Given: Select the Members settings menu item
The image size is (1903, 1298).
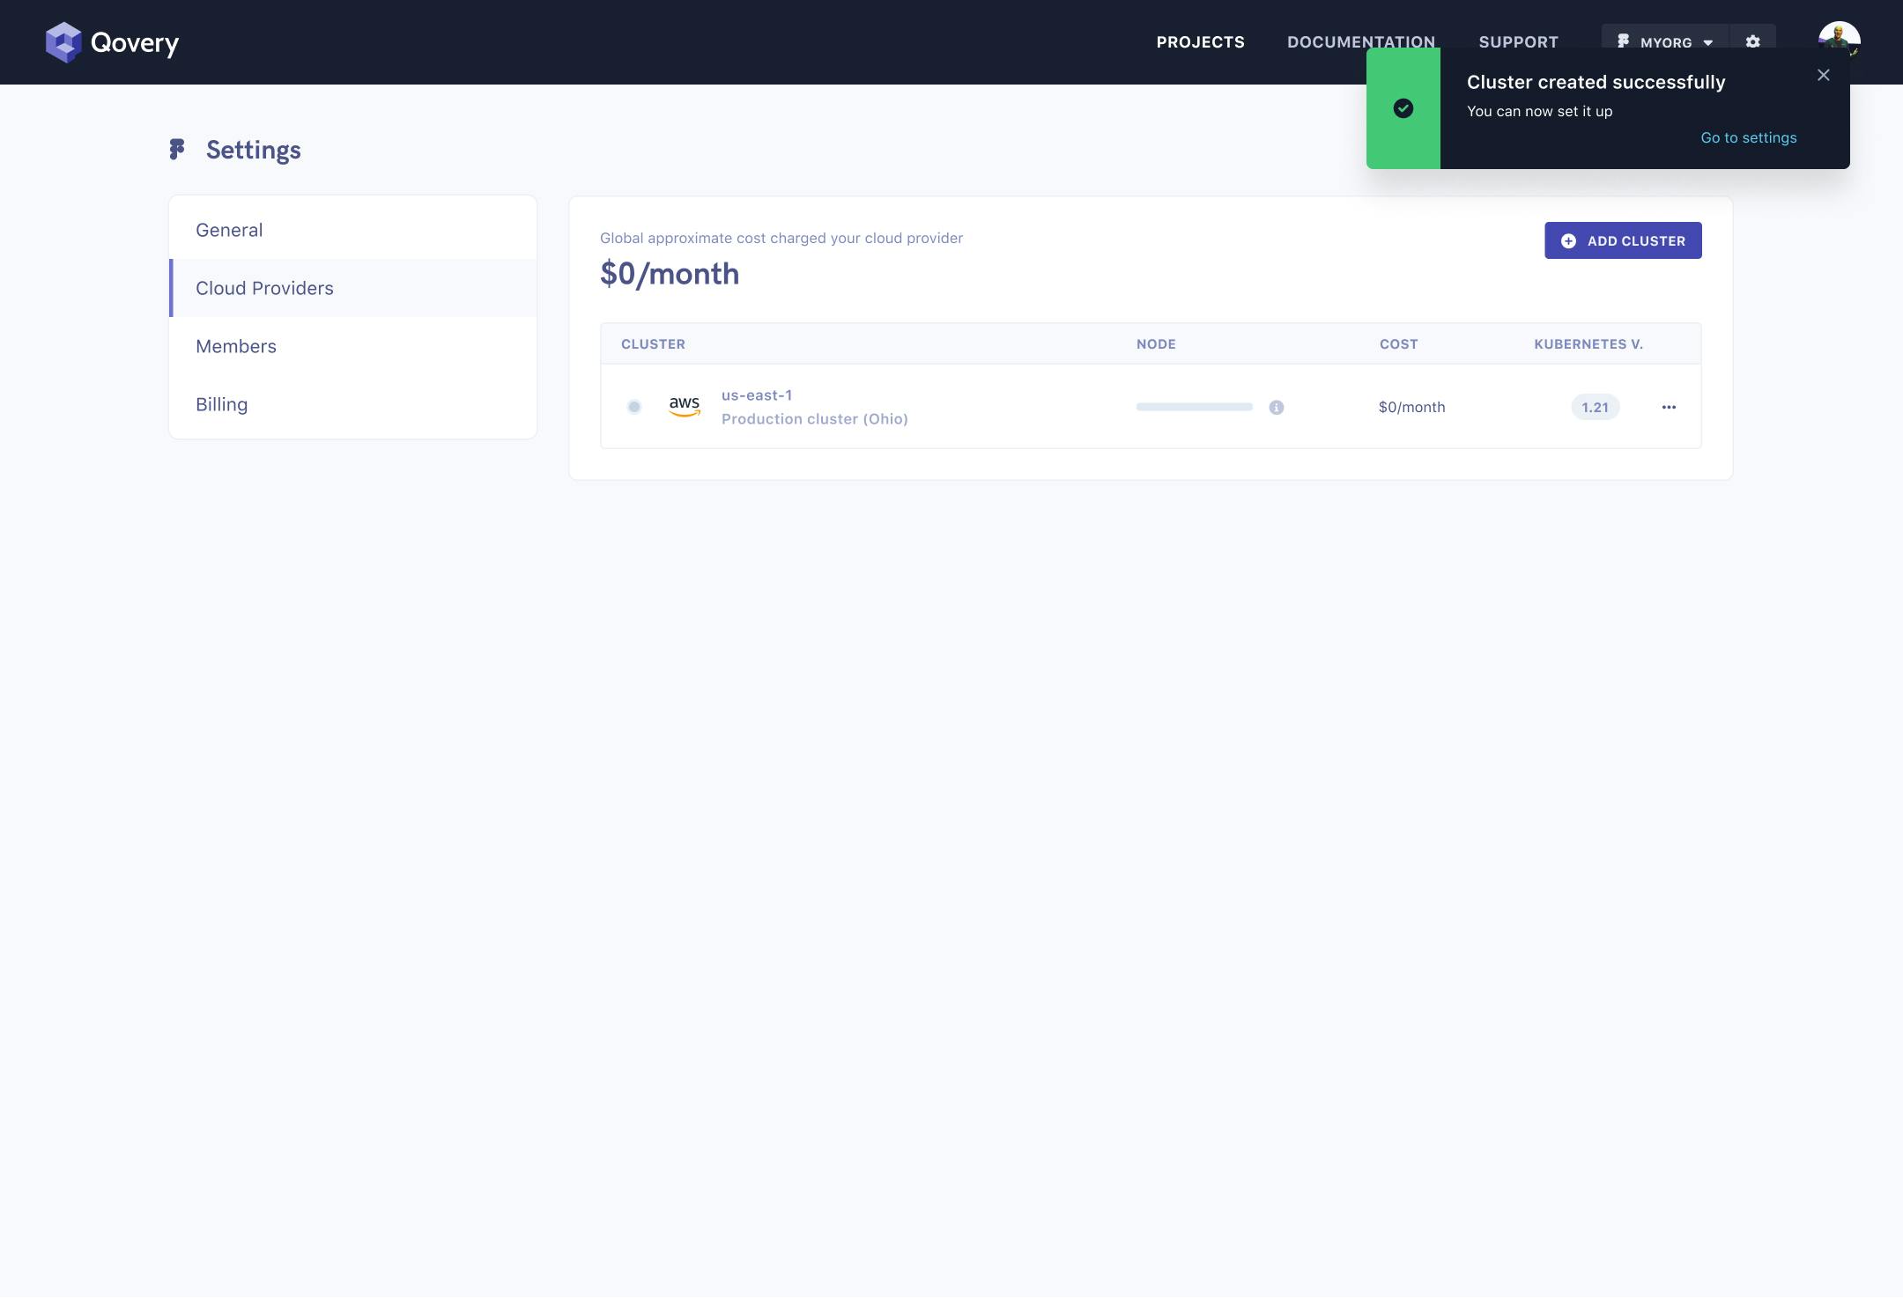Looking at the screenshot, I should pyautogui.click(x=234, y=345).
